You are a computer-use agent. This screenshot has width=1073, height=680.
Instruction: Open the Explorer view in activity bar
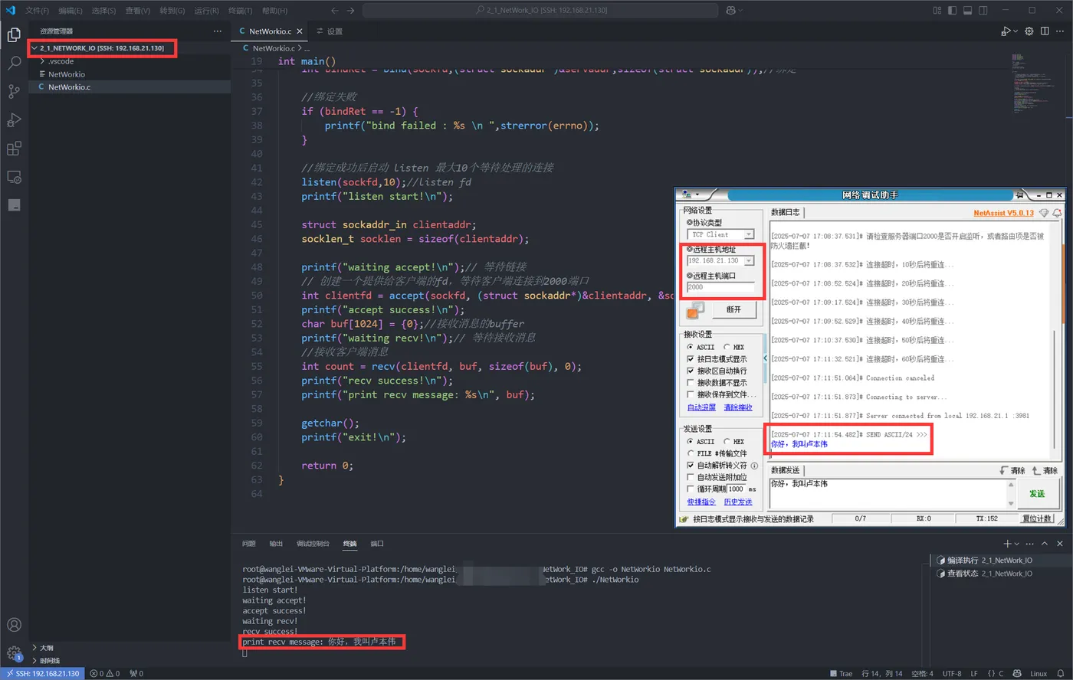click(x=14, y=34)
